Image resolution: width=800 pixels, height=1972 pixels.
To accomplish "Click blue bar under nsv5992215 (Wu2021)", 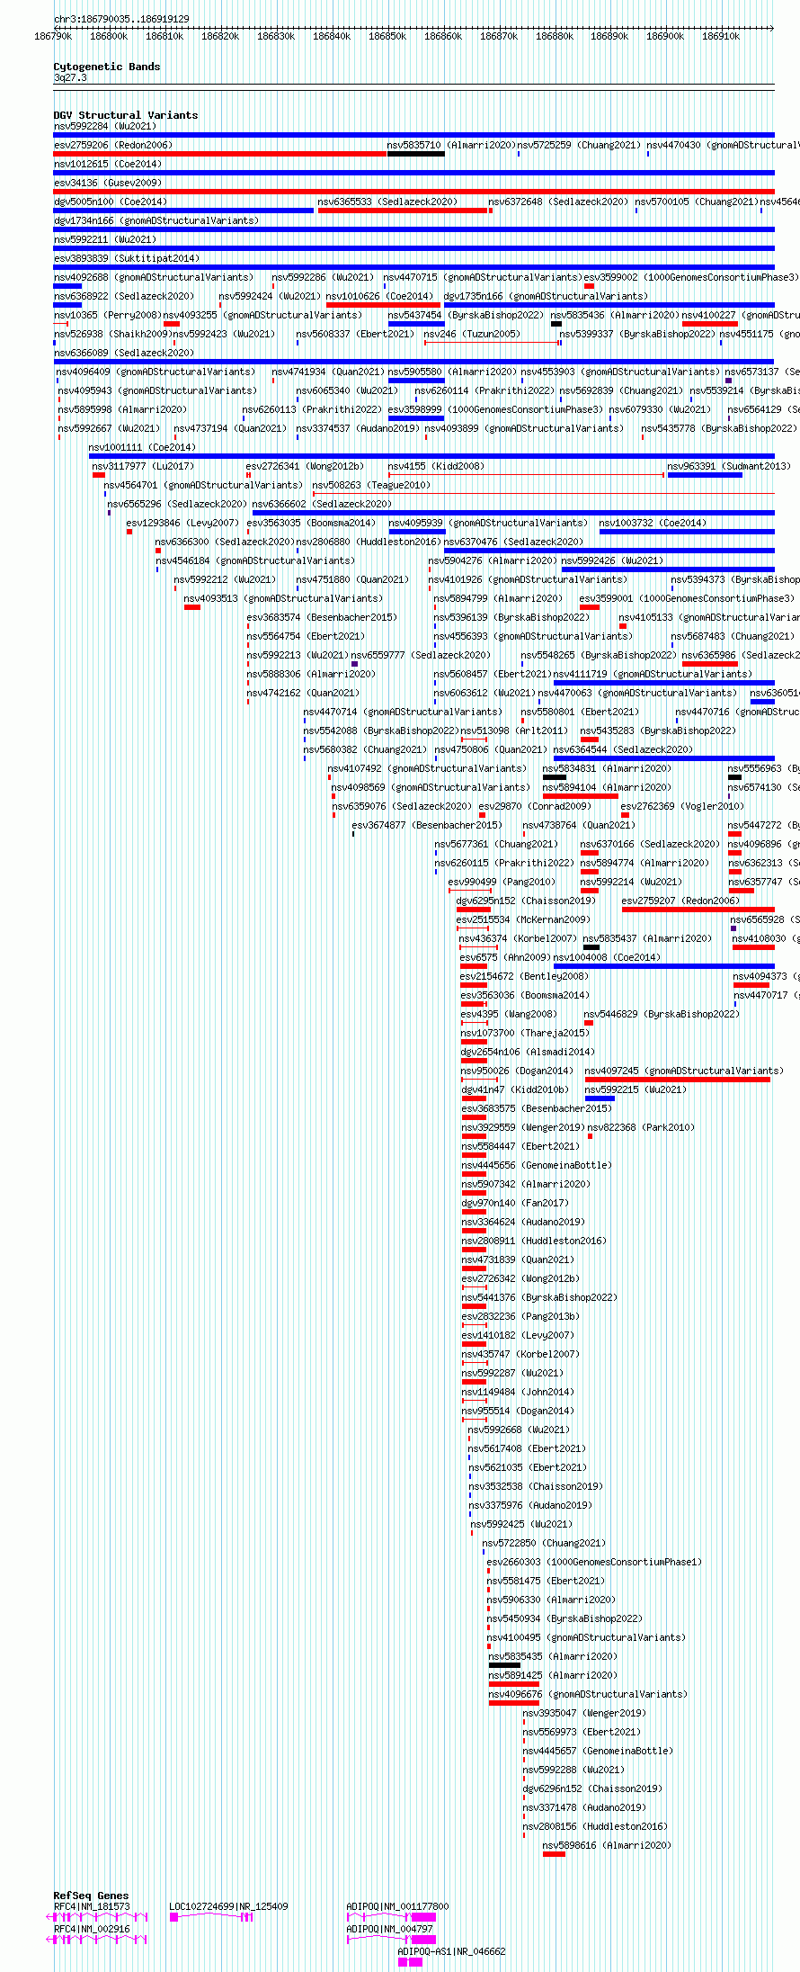I will tap(600, 1098).
